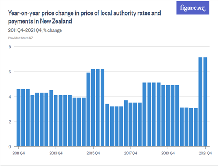Image resolution: width=218 pixels, height=166 pixels.
Task: Click the 2013 Q4 x-axis label
Action: 56,153
